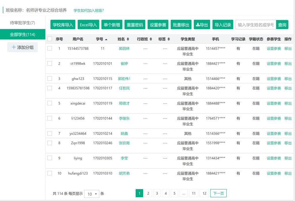Check the select-all header checkbox
This screenshot has width=295, height=201.
tap(50, 39)
